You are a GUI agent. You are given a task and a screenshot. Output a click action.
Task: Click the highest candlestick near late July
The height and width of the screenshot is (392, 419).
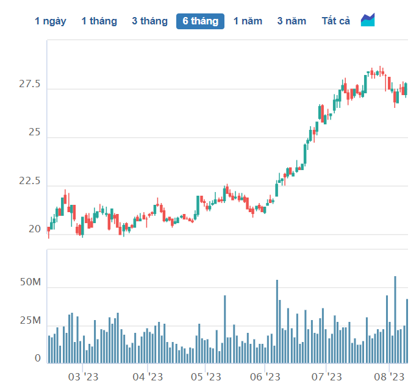(x=380, y=71)
